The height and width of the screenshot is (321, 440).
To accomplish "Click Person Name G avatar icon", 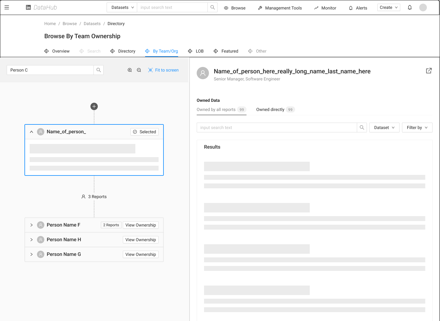I will point(41,254).
